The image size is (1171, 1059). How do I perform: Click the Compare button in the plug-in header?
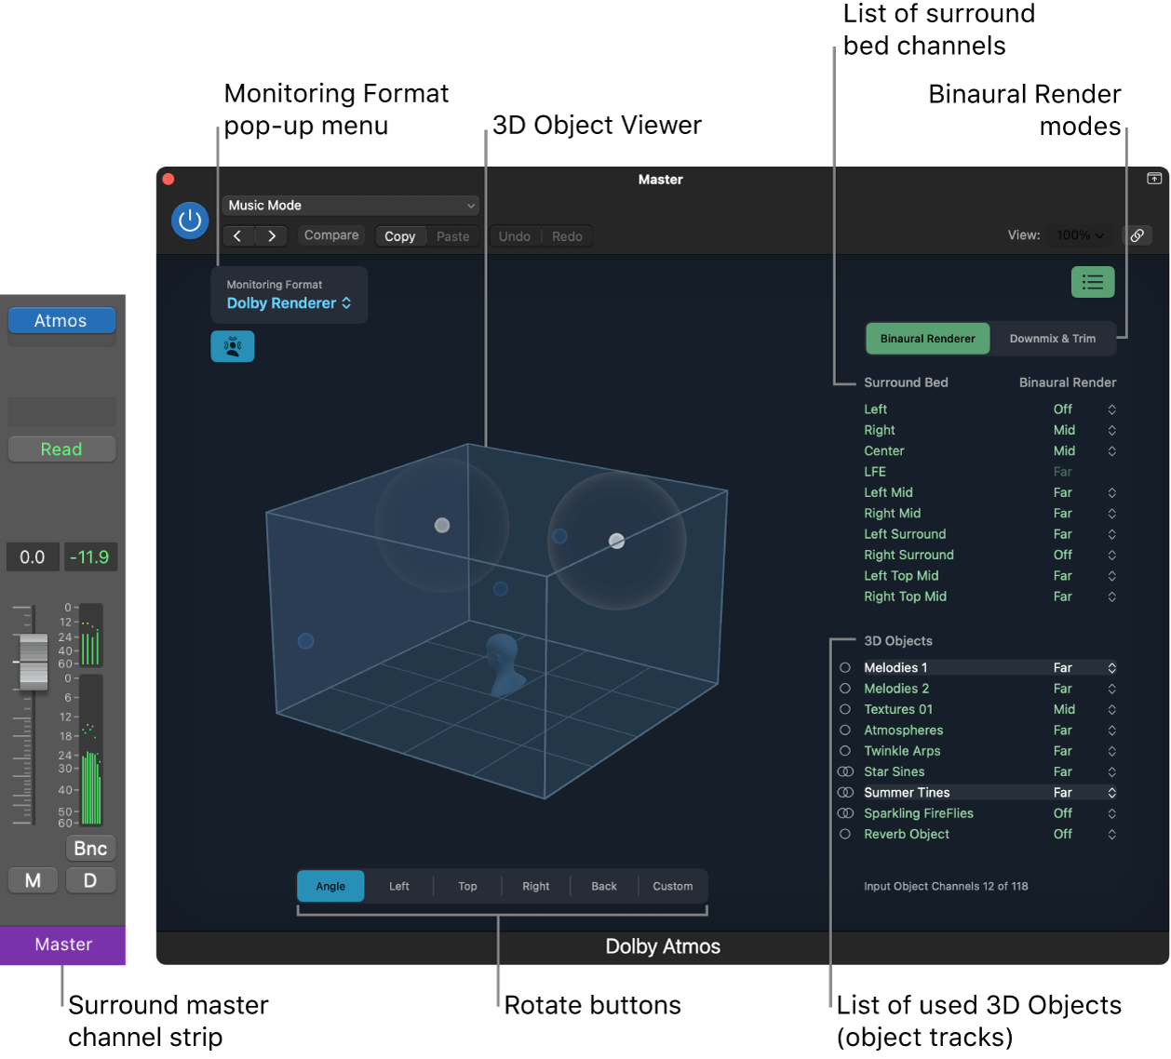(x=330, y=235)
